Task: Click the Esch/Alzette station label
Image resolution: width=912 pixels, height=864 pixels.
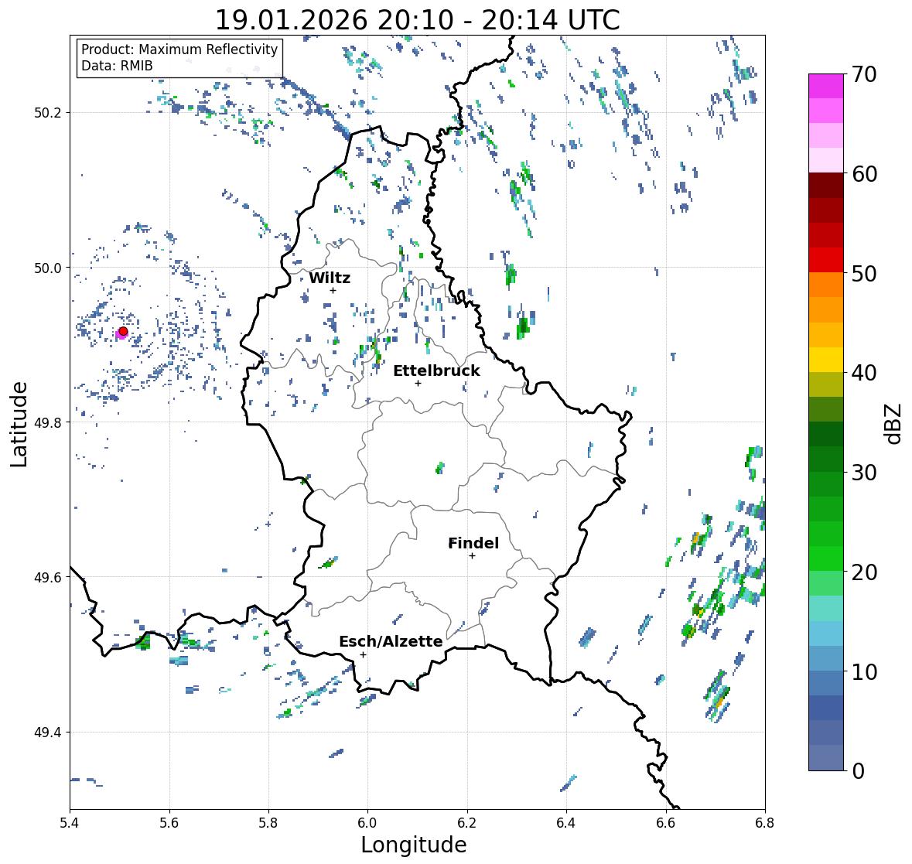Action: point(391,641)
